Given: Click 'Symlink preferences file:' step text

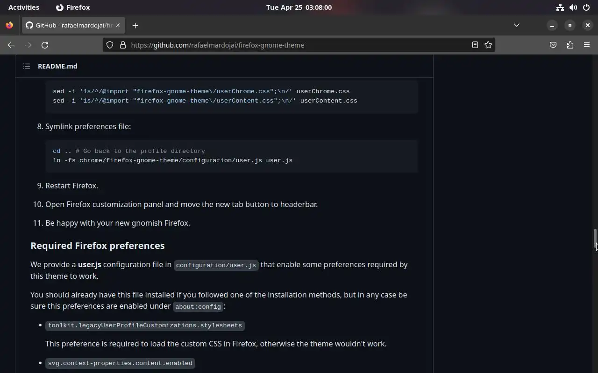Looking at the screenshot, I should click(88, 127).
